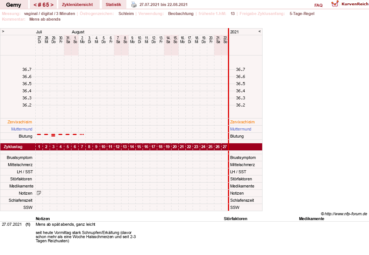Image resolution: width=369 pixels, height=255 pixels.
Task: Click date column 15. So
Action: pos(175,40)
